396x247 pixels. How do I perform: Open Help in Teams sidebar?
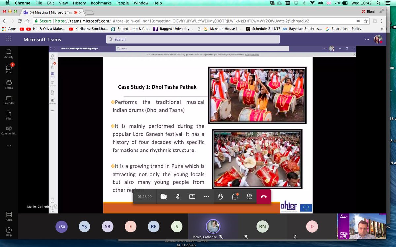tap(9, 232)
